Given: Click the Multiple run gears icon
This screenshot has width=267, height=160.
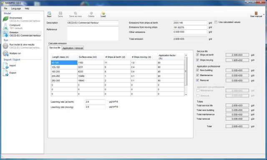Looking at the screenshot, I should click(x=5, y=53).
